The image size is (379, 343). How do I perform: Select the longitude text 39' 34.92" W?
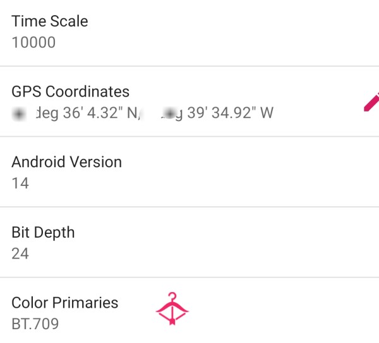231,113
